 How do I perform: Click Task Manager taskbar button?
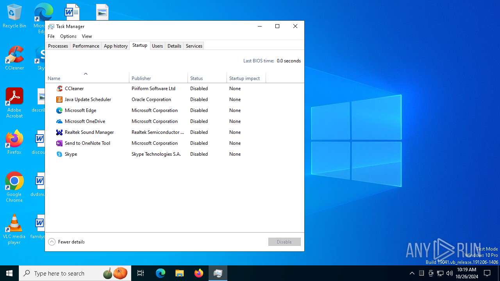[218, 273]
